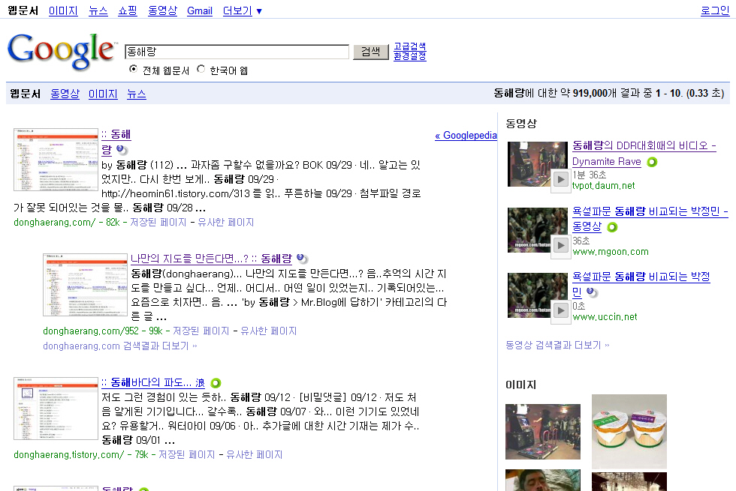736x491 pixels.
Task: Switch to '동영상' results tab
Action: coord(65,94)
